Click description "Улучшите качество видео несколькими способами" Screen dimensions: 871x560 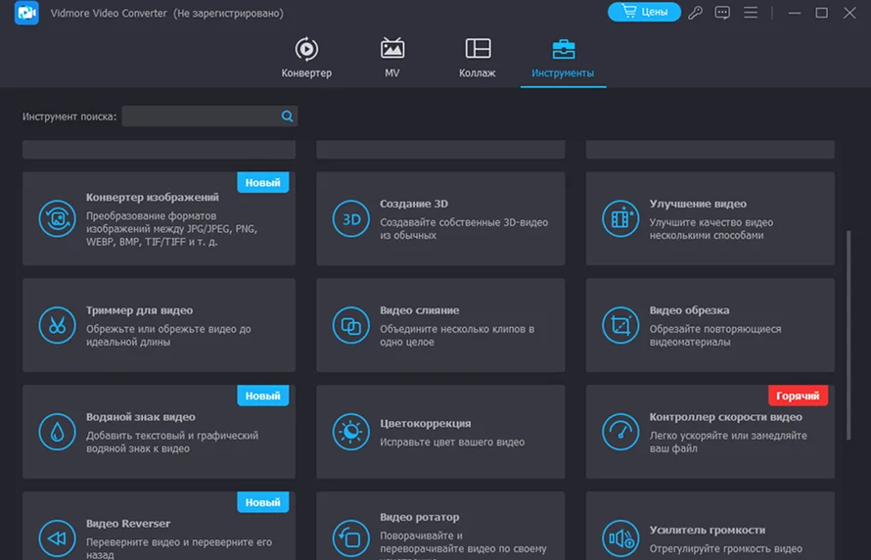coord(711,229)
